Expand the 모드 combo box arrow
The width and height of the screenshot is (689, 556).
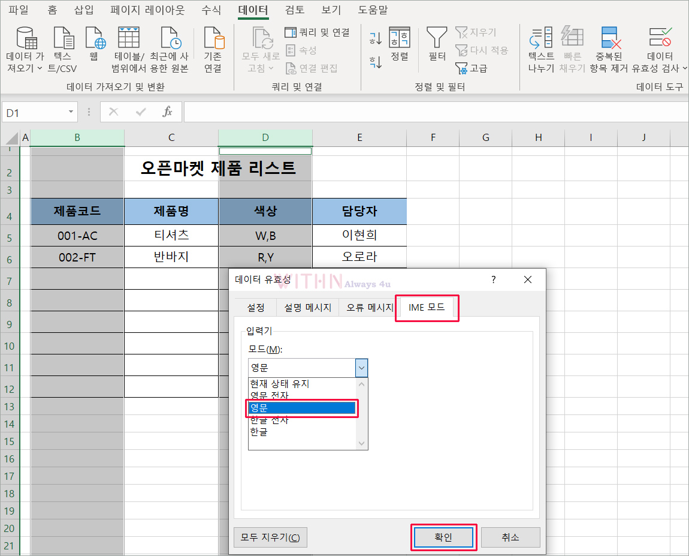[361, 368]
